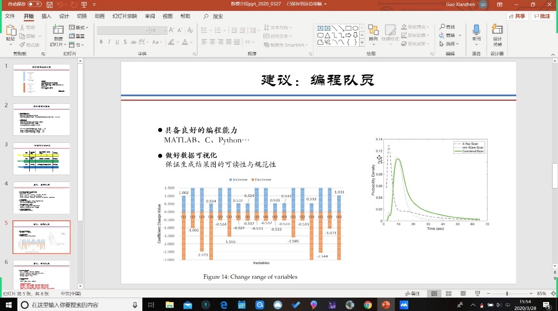Select slide 3 thumbnail in panel
558x311 pixels.
(41, 159)
